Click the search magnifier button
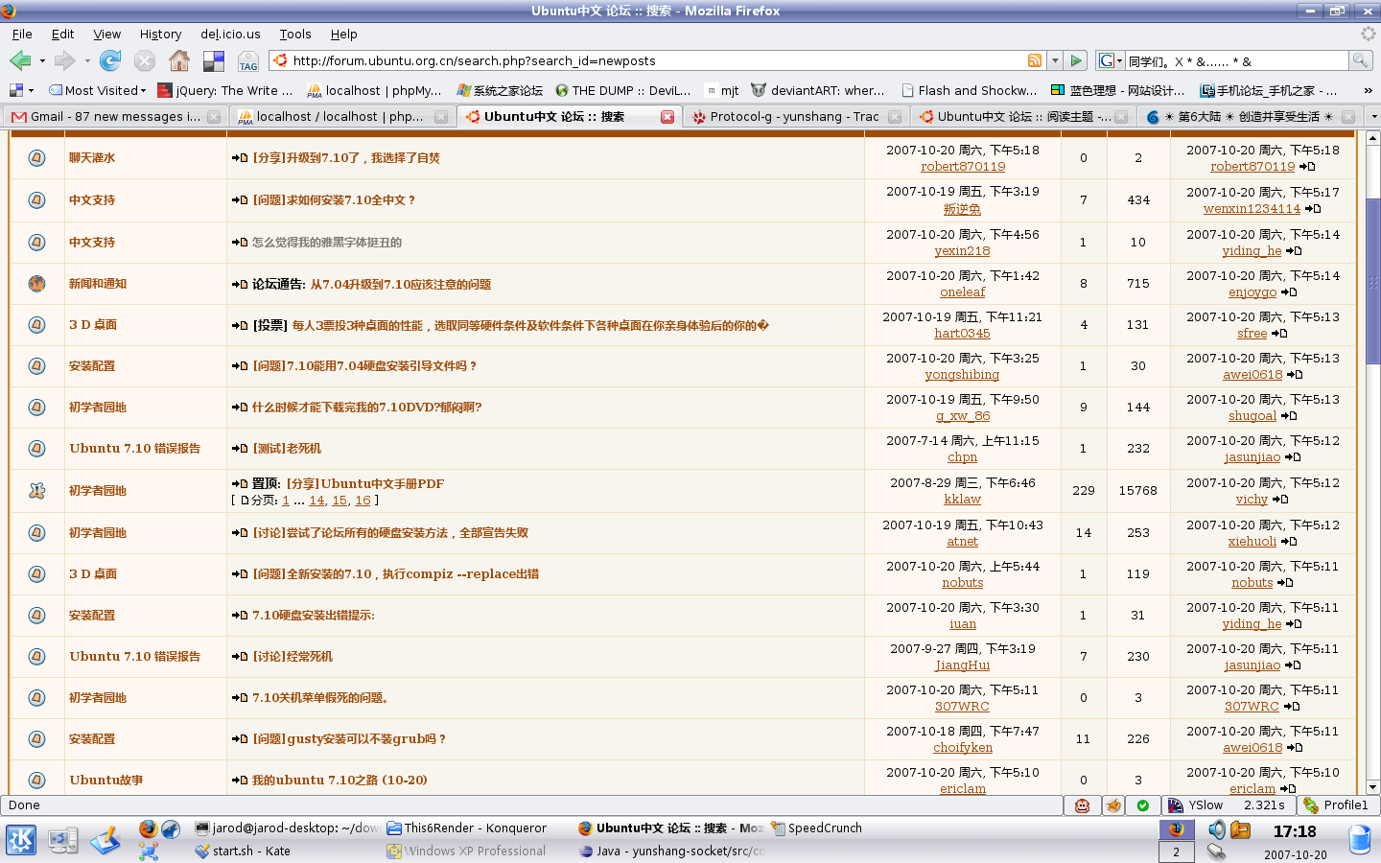The height and width of the screenshot is (863, 1381). pos(1360,60)
